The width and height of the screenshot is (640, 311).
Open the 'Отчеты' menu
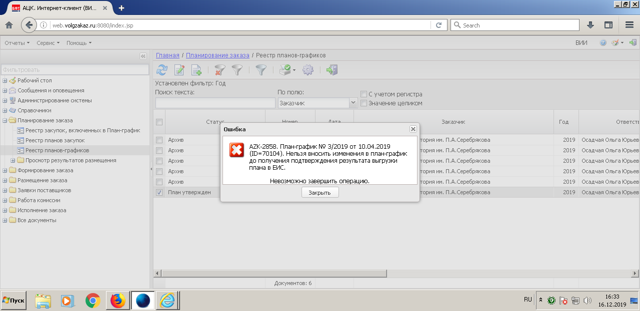tap(17, 43)
